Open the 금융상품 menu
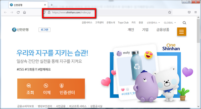The image size is (201, 109). pyautogui.click(x=163, y=30)
